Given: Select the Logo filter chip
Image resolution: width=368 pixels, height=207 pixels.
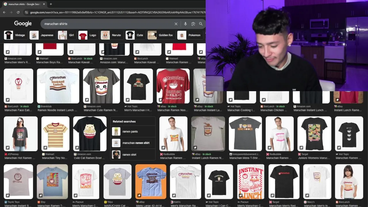Looking at the screenshot, I should pyautogui.click(x=88, y=35).
